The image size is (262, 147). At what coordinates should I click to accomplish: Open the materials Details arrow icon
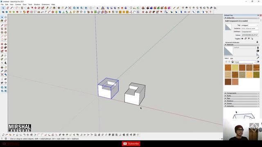tap(258, 62)
